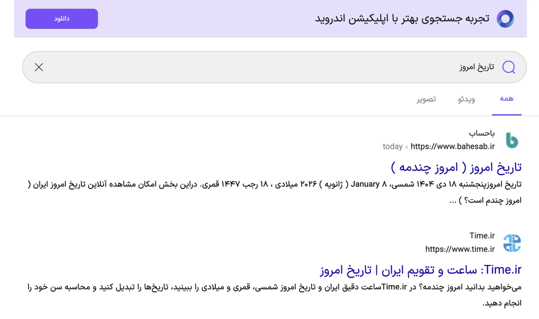Open the bahesab.ir breadcrumb link labeled today

click(x=392, y=146)
